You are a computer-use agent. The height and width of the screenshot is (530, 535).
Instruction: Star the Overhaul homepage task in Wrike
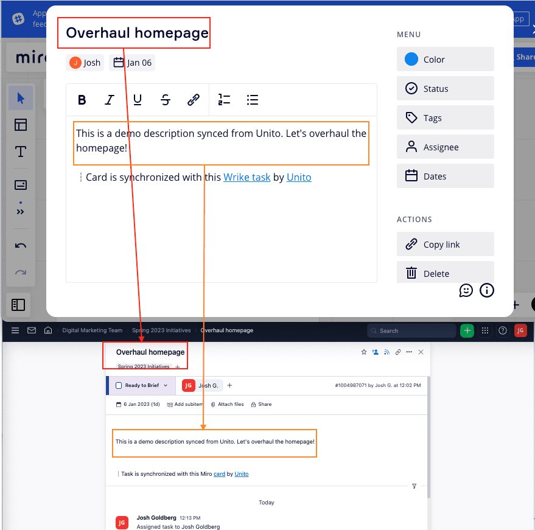(364, 352)
